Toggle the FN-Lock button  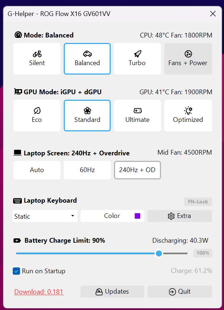point(198,202)
